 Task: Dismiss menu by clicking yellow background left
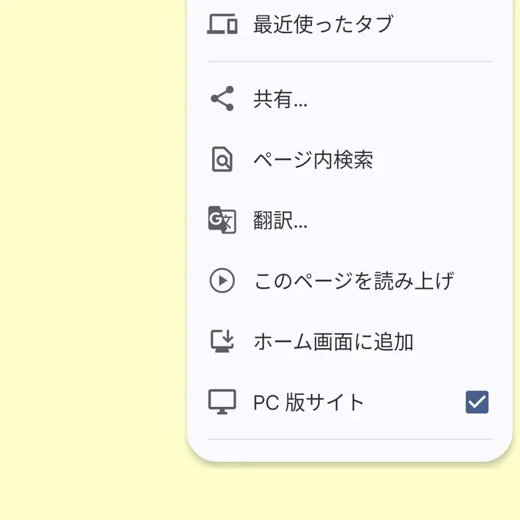pyautogui.click(x=93, y=255)
